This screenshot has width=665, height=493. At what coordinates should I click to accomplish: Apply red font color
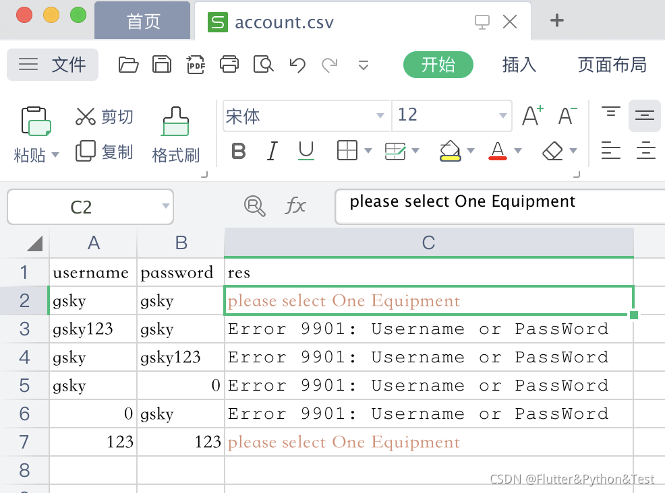coord(498,151)
